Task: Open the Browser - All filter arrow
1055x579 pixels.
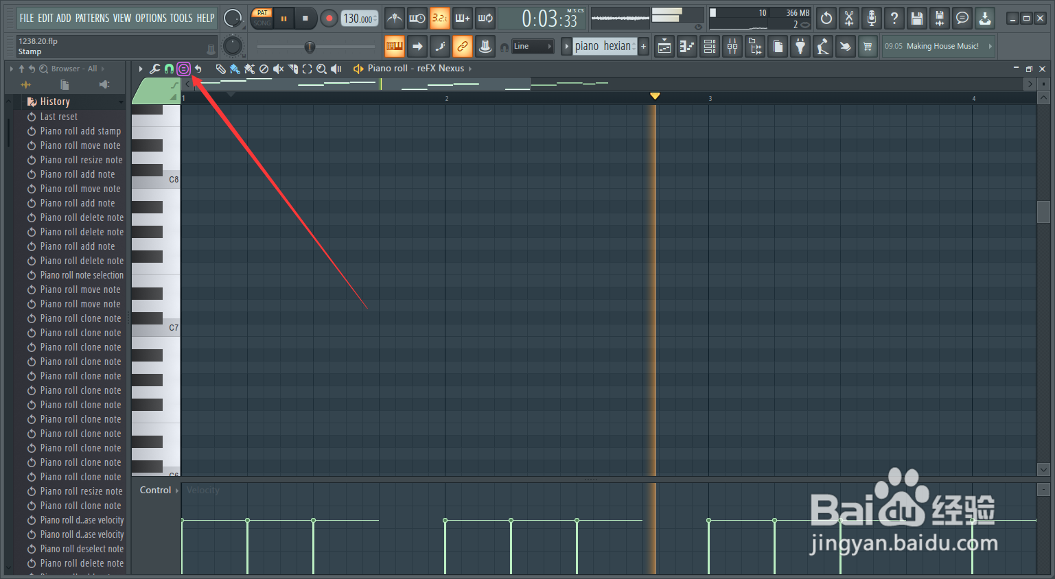Action: coord(104,69)
